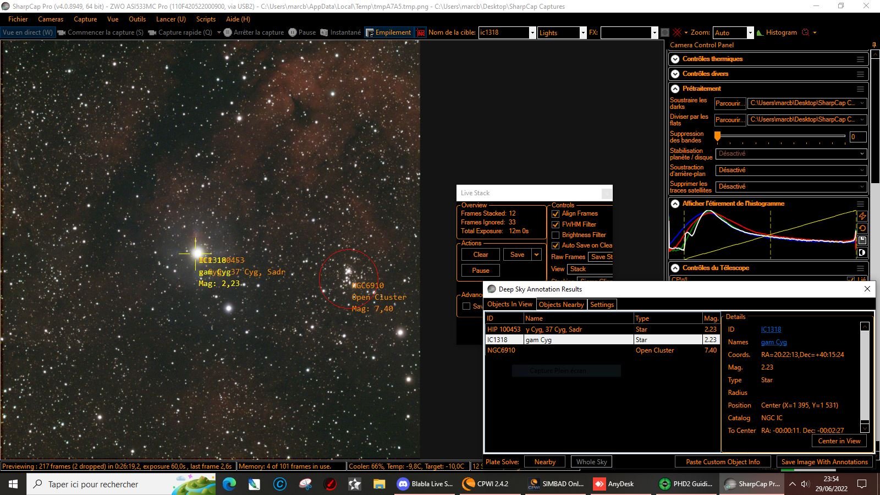Click the Arrêter la capture button
The width and height of the screenshot is (880, 495).
coord(254,32)
